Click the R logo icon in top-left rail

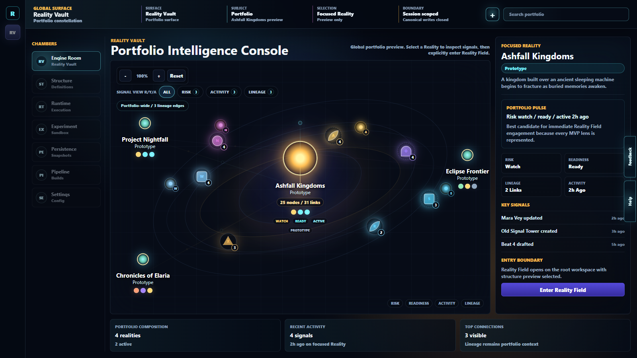[x=13, y=14]
